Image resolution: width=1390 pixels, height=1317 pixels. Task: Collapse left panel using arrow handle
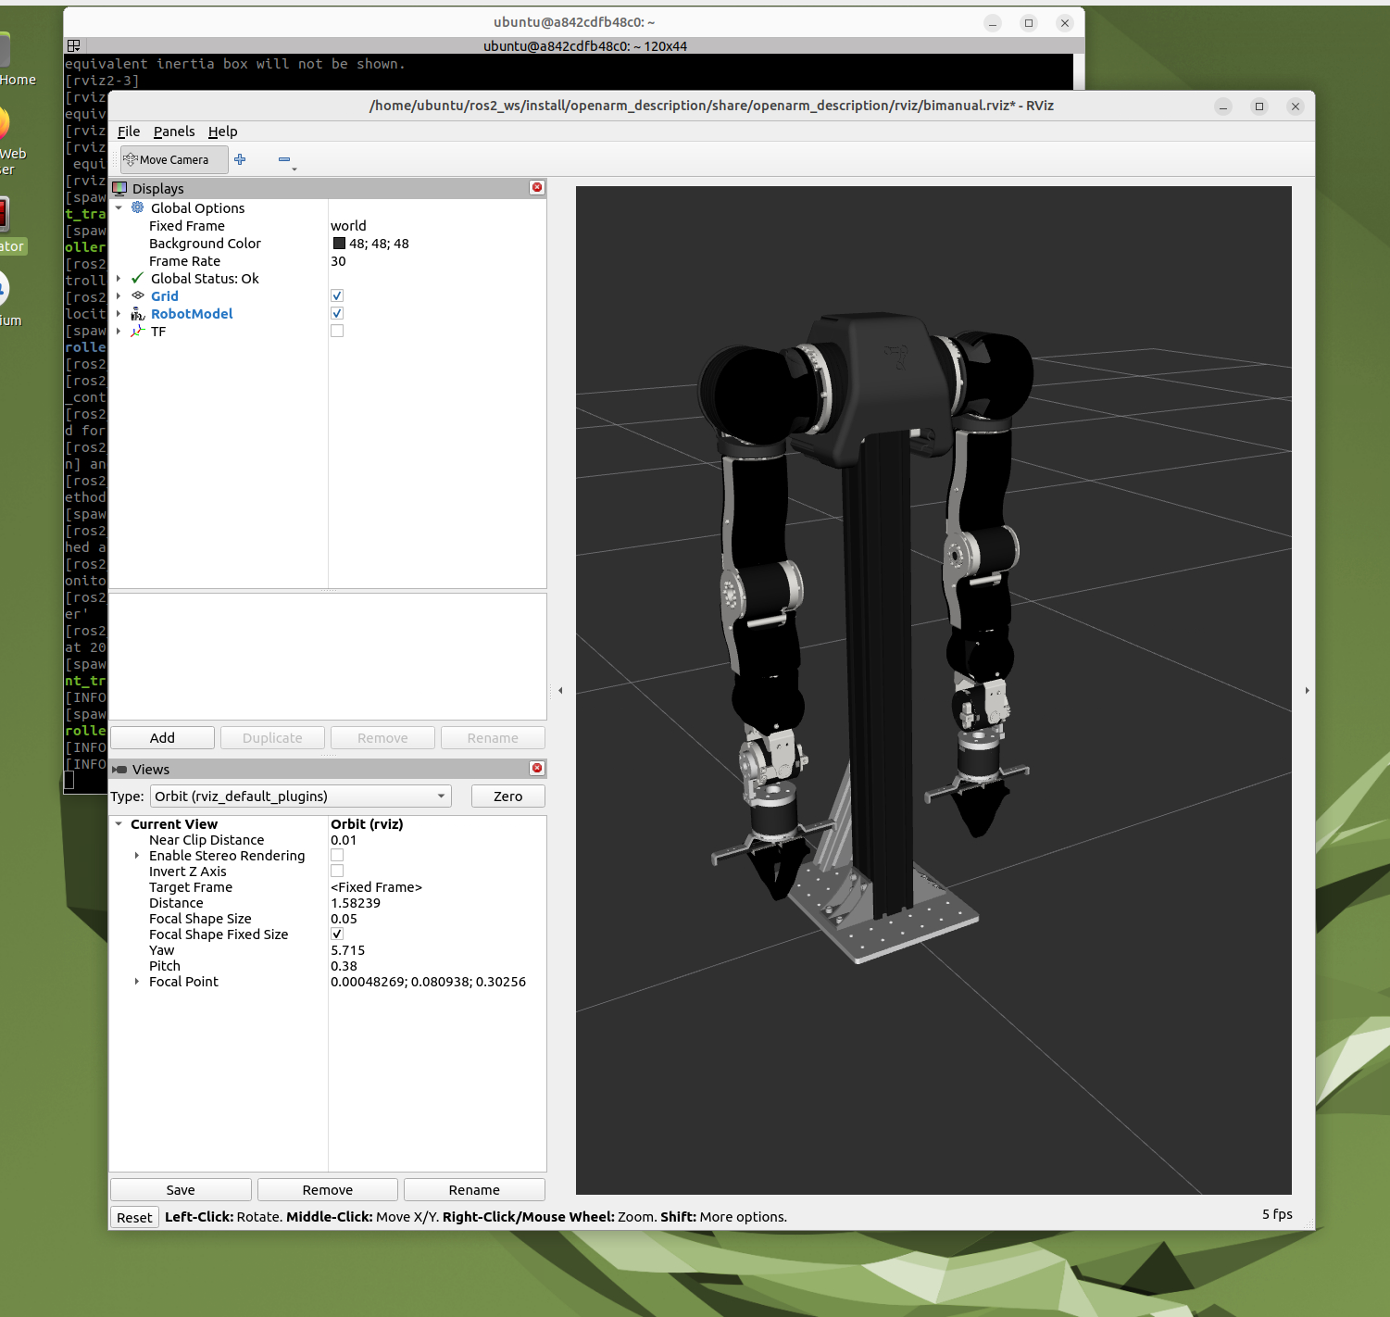tap(560, 690)
